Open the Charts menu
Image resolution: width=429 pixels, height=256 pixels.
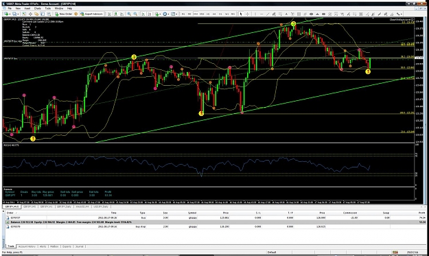tap(38, 8)
